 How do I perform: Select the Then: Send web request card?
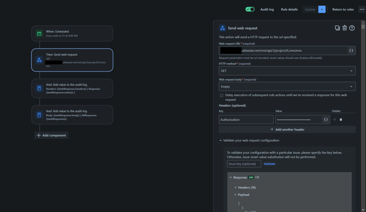coord(72,60)
